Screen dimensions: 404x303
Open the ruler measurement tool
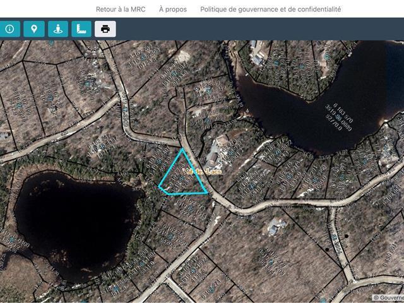(80, 29)
